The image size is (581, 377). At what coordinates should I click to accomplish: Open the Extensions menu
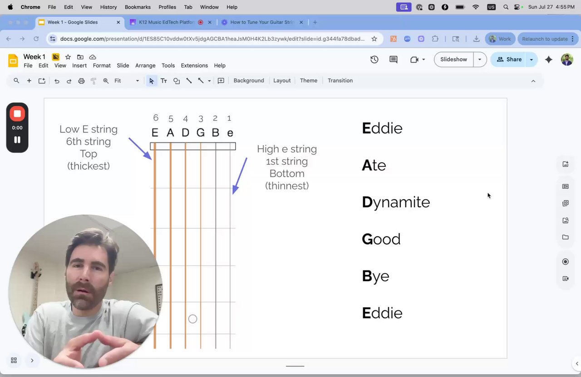(194, 66)
